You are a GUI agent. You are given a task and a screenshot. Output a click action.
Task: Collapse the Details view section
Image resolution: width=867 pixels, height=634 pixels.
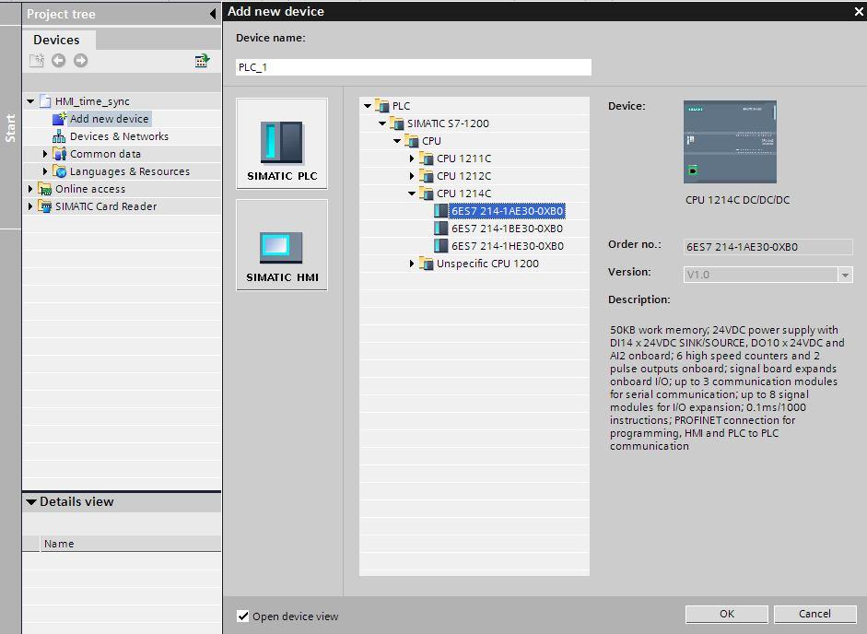coord(31,502)
